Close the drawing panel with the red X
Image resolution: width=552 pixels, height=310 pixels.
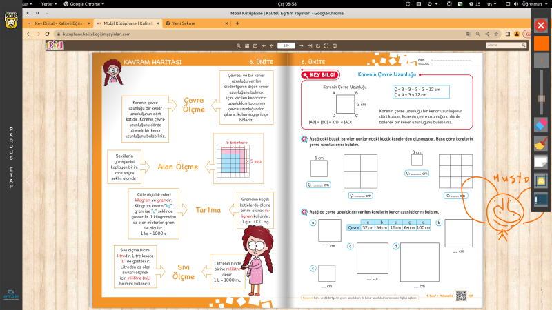coord(541,25)
